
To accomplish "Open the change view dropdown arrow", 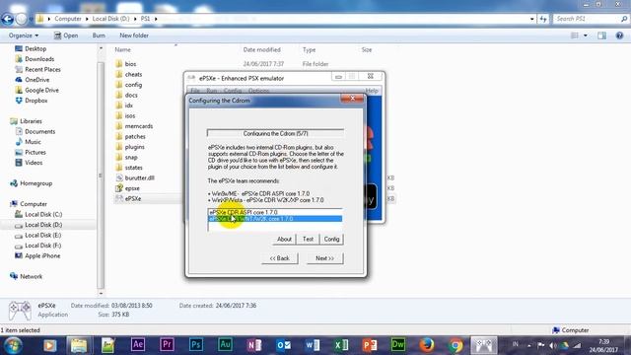I will point(585,35).
